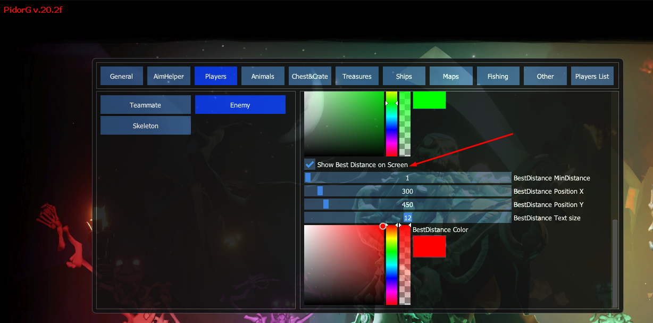Click the BestDistance Text size slider
The height and width of the screenshot is (323, 653).
click(x=407, y=218)
